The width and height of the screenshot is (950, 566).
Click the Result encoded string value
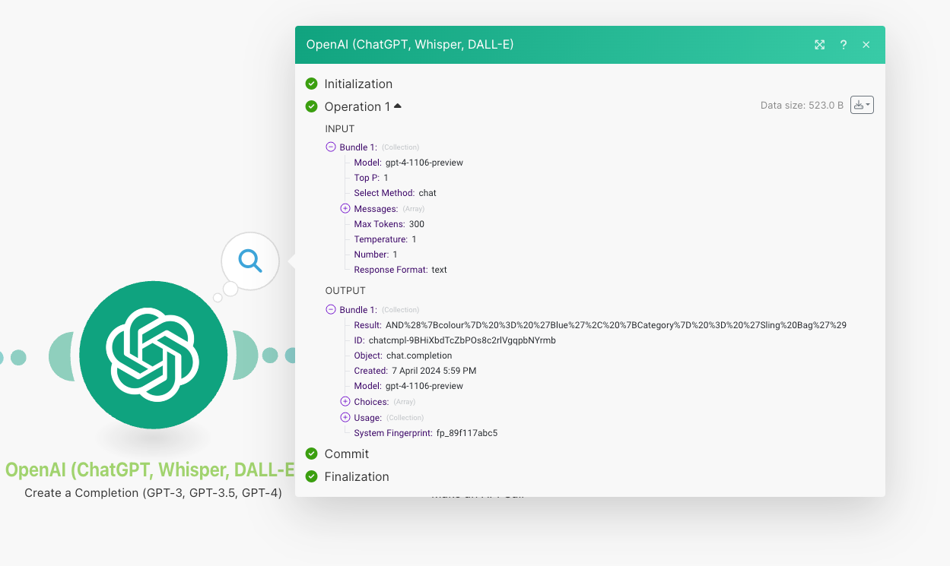click(616, 325)
